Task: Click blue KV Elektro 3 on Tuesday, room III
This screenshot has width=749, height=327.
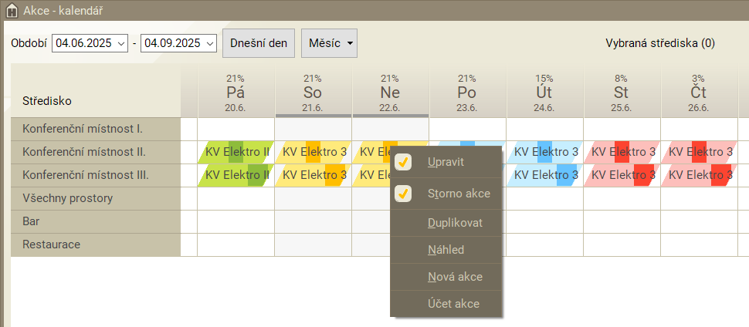Action: point(545,175)
